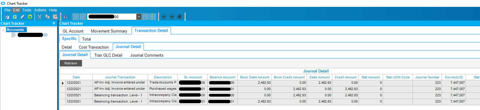Click the Journal Detail grid title
480x110 pixels.
(x=316, y=71)
